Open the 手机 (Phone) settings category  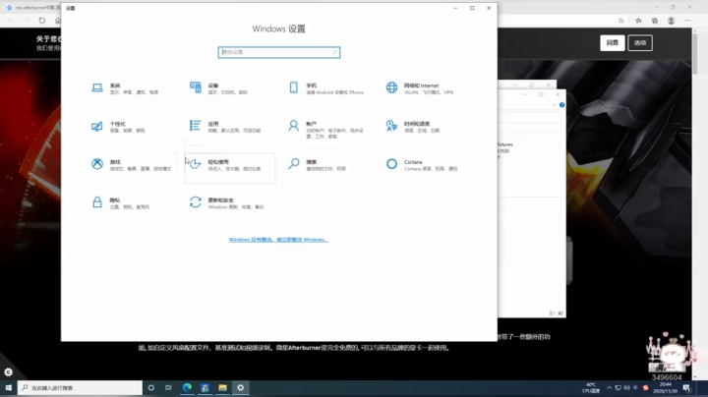coord(327,88)
